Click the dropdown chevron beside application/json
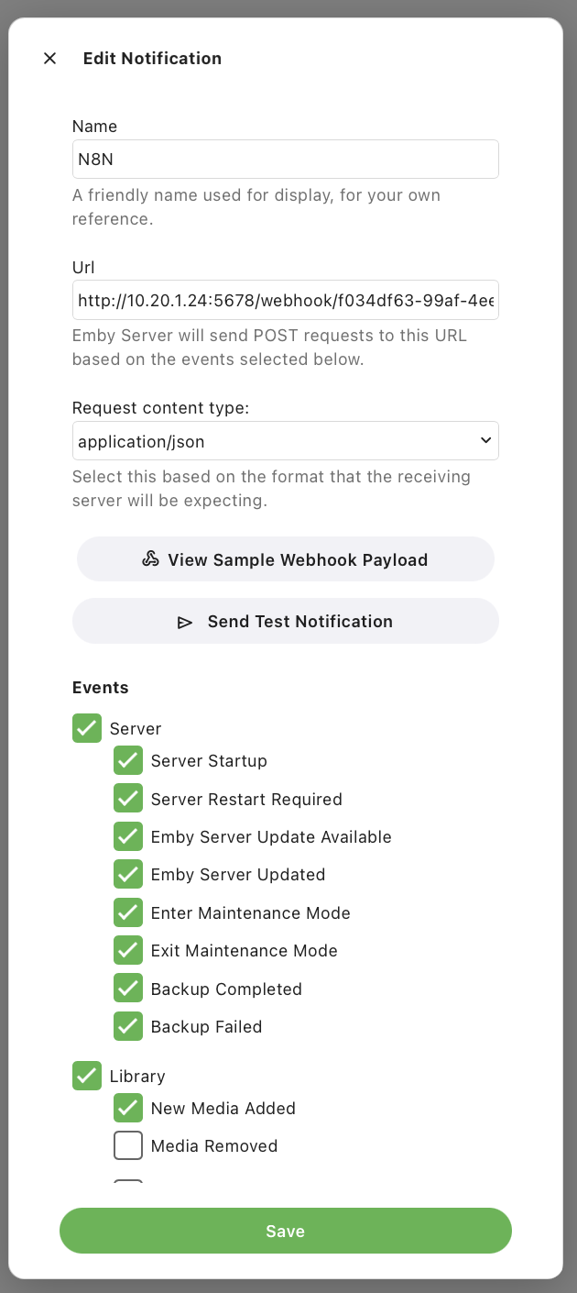 click(485, 441)
